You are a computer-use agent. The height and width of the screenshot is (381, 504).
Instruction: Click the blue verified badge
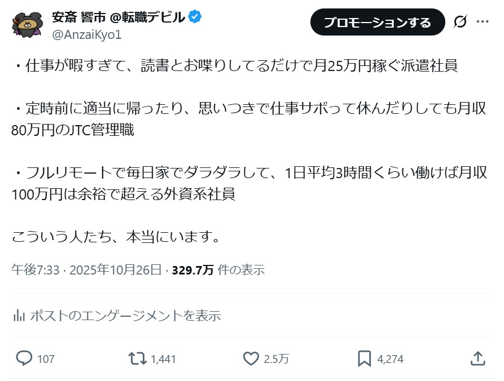(x=195, y=17)
